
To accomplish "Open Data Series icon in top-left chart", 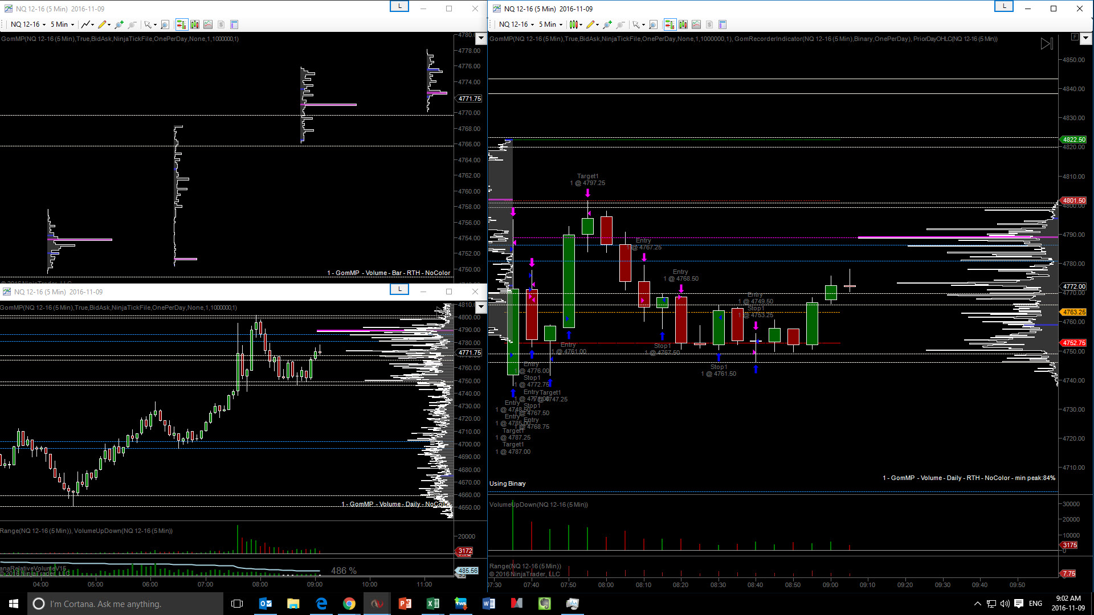I will [x=195, y=24].
